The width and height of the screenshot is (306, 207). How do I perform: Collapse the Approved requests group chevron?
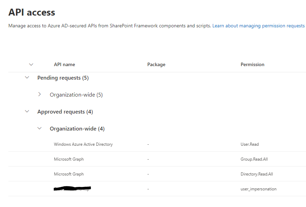pos(27,111)
